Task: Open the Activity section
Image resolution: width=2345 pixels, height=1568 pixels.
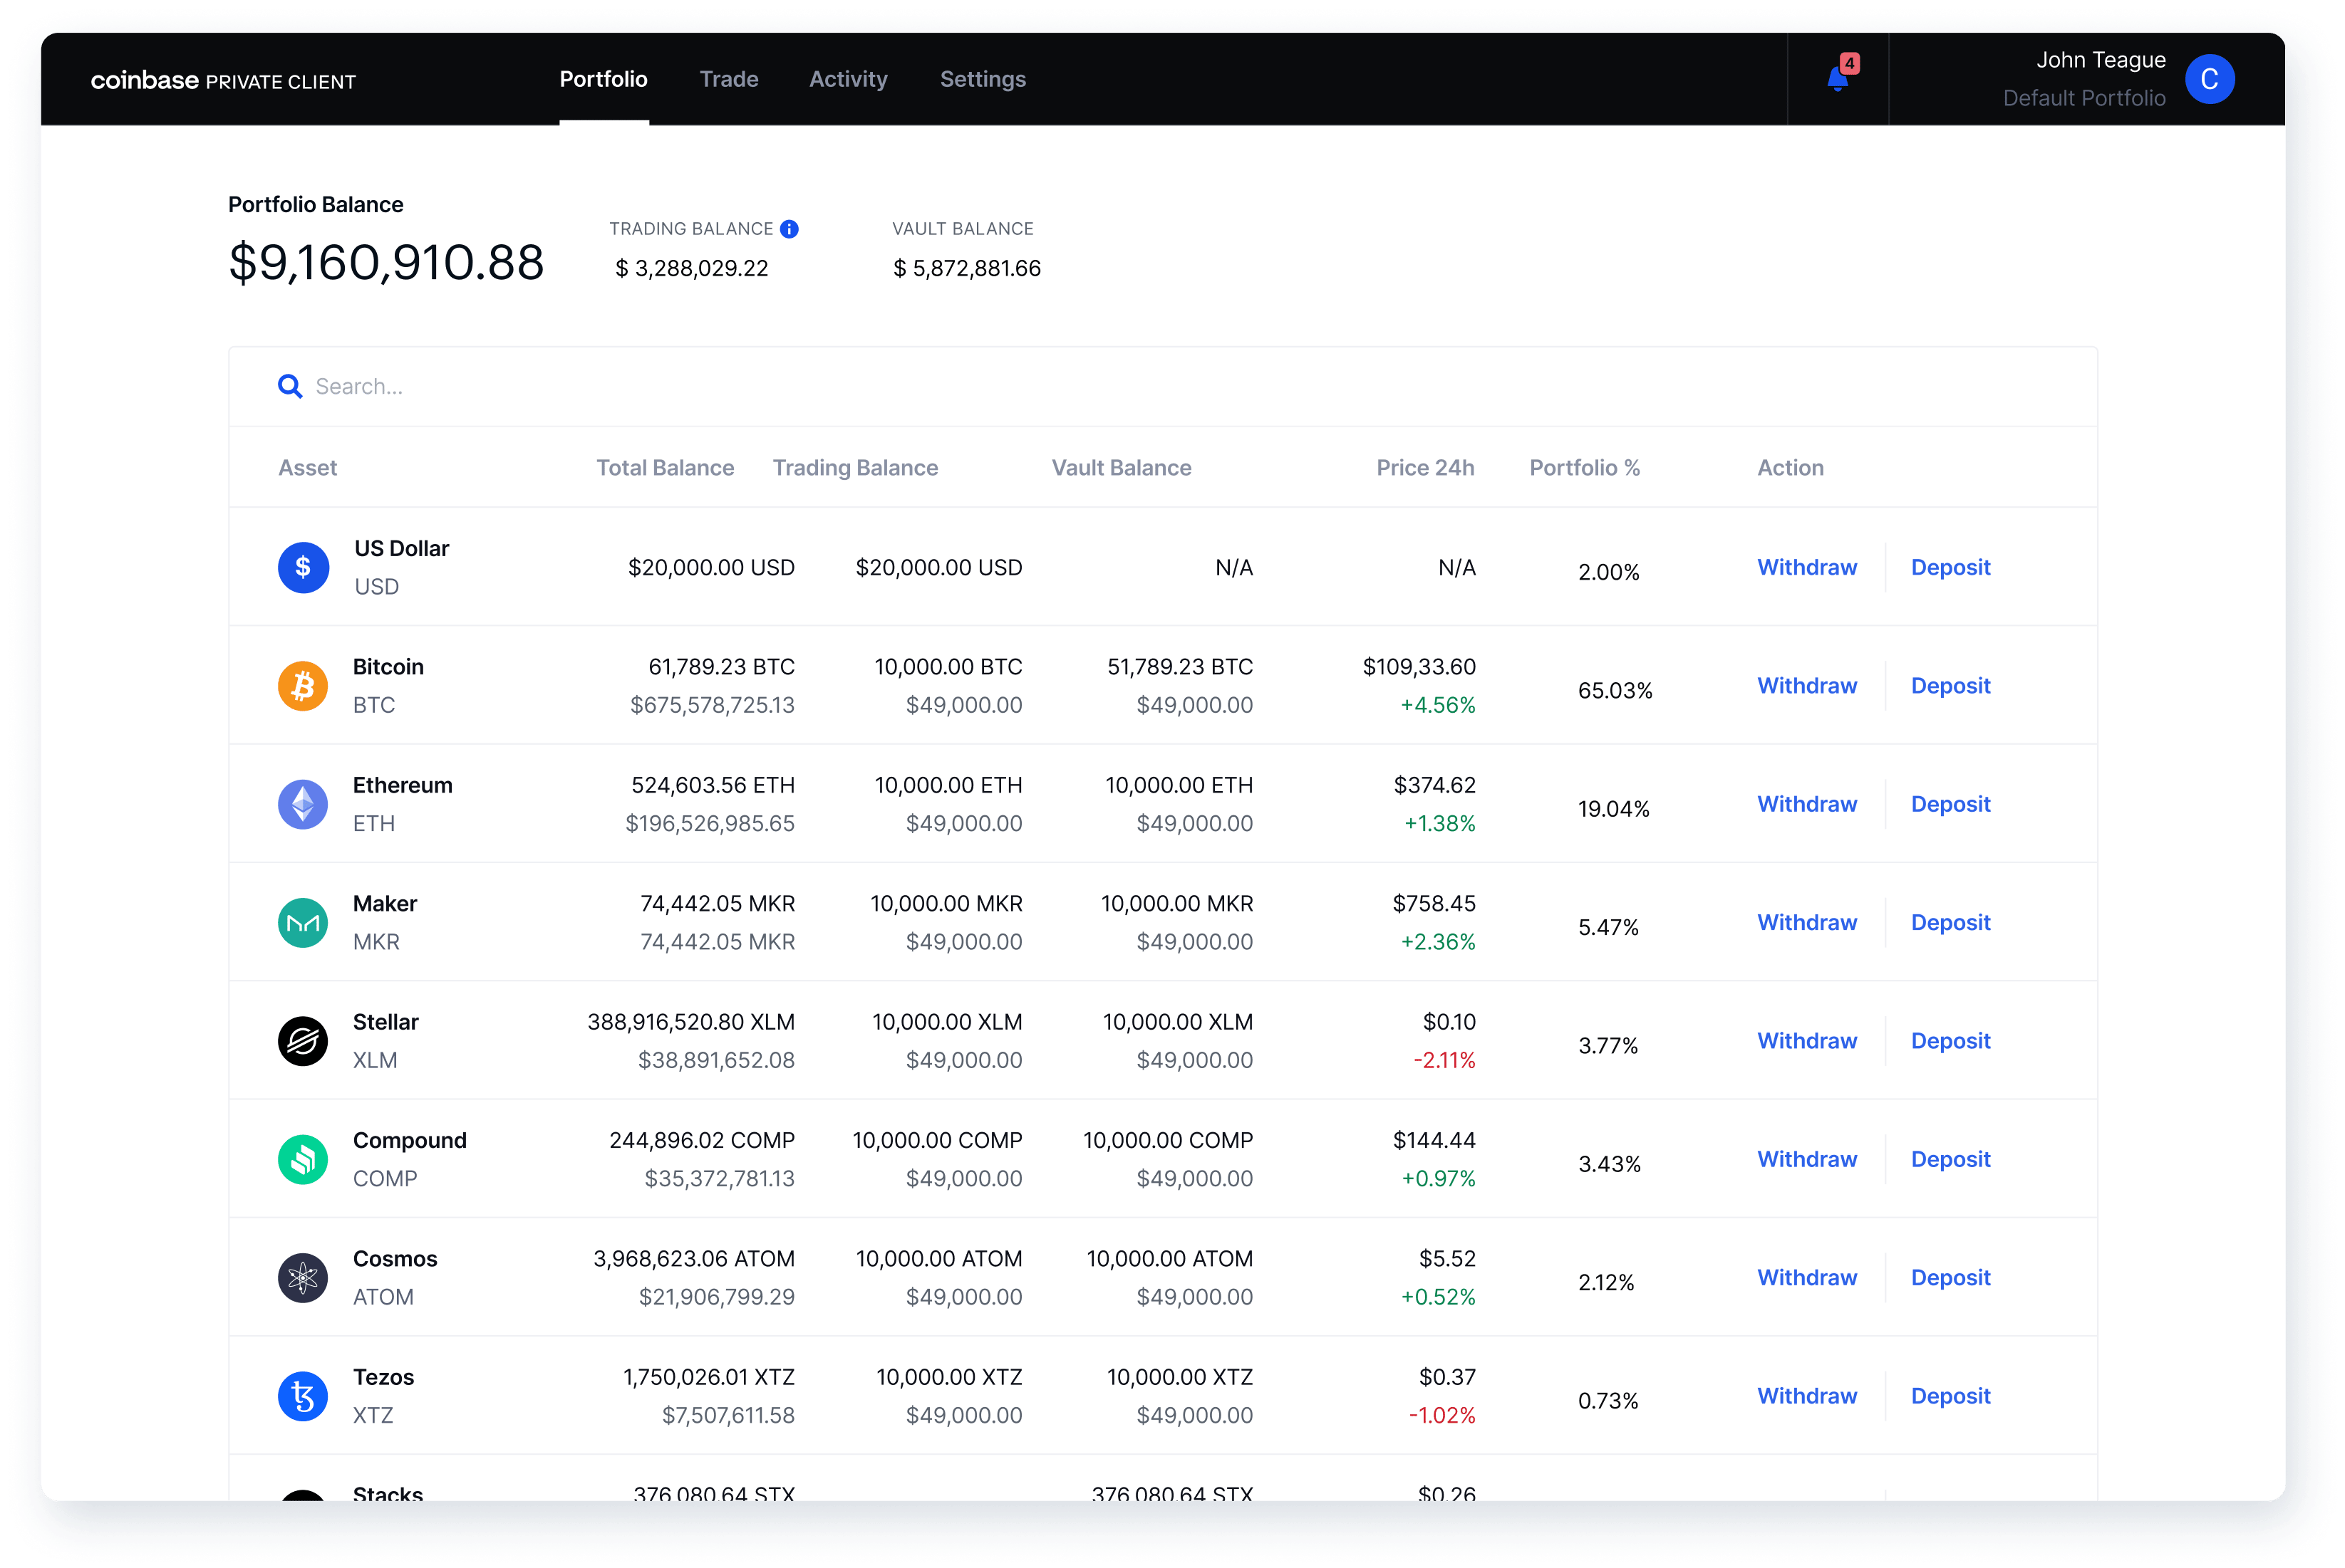Action: (849, 79)
